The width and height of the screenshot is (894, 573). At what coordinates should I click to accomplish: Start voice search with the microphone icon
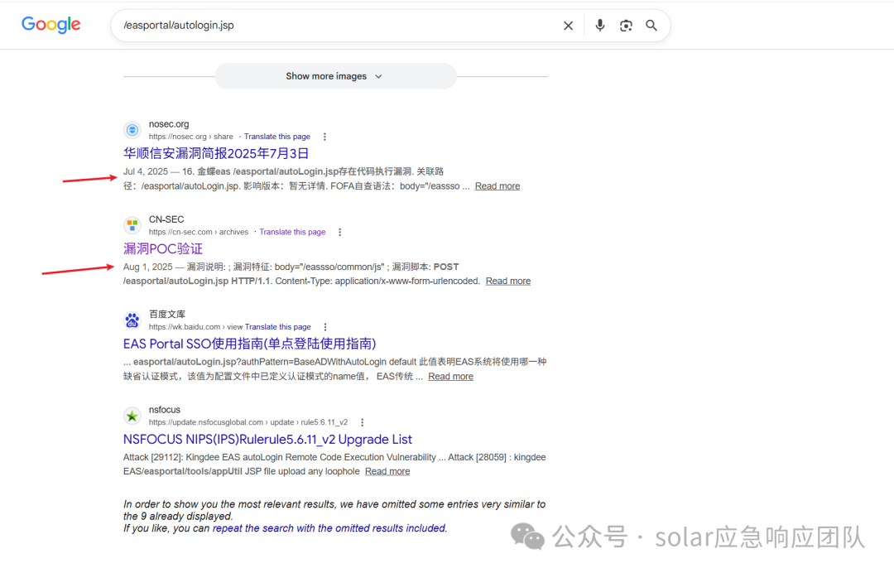click(x=600, y=25)
